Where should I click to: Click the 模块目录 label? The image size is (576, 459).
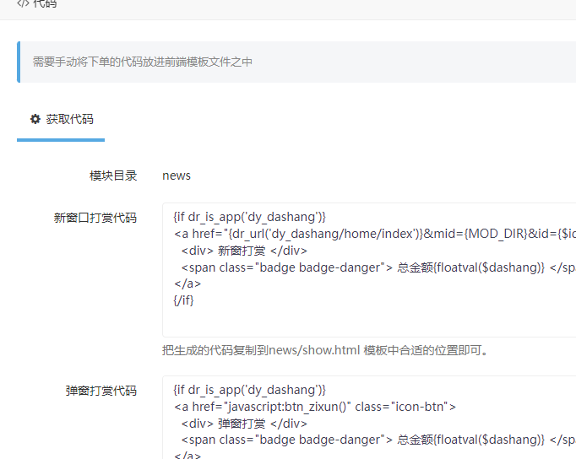point(113,175)
